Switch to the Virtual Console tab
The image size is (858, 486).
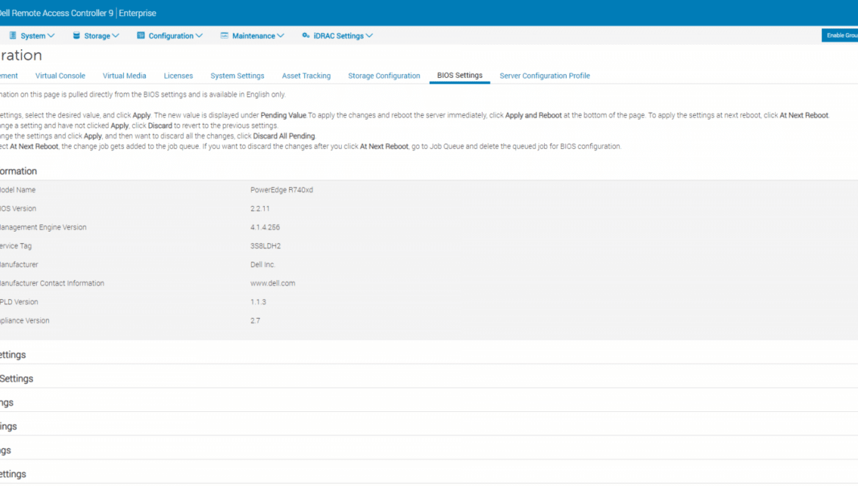(60, 76)
